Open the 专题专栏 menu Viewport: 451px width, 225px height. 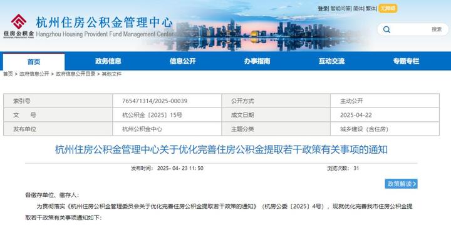pos(406,61)
